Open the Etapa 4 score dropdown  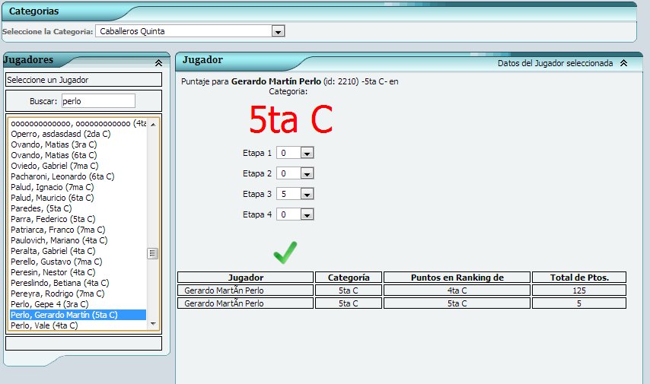click(x=307, y=214)
